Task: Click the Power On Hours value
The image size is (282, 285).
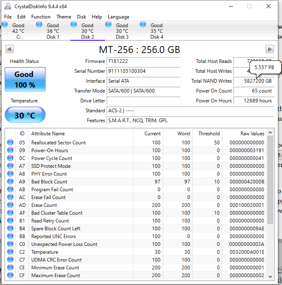Action: [254, 101]
